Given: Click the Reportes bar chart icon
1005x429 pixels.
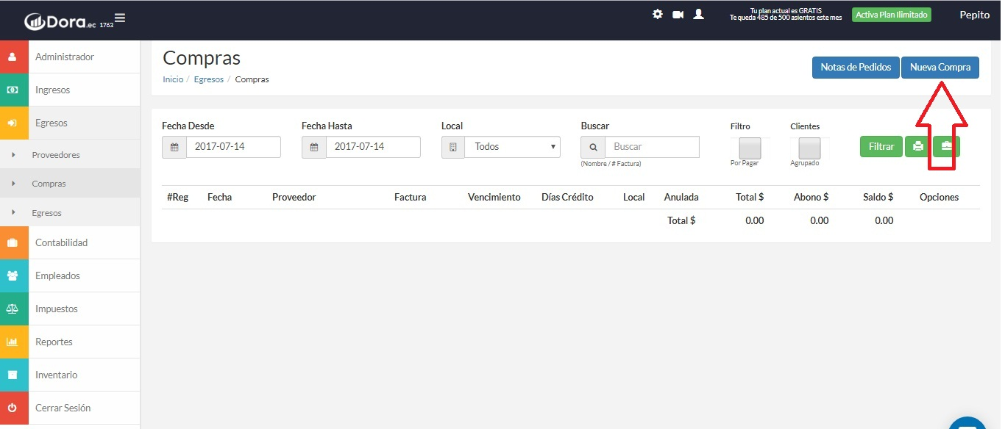Looking at the screenshot, I should click(x=13, y=342).
